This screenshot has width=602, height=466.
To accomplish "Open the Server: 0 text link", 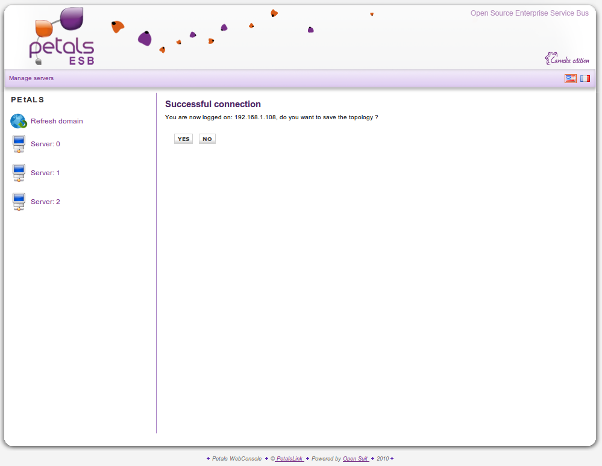I will click(x=45, y=144).
